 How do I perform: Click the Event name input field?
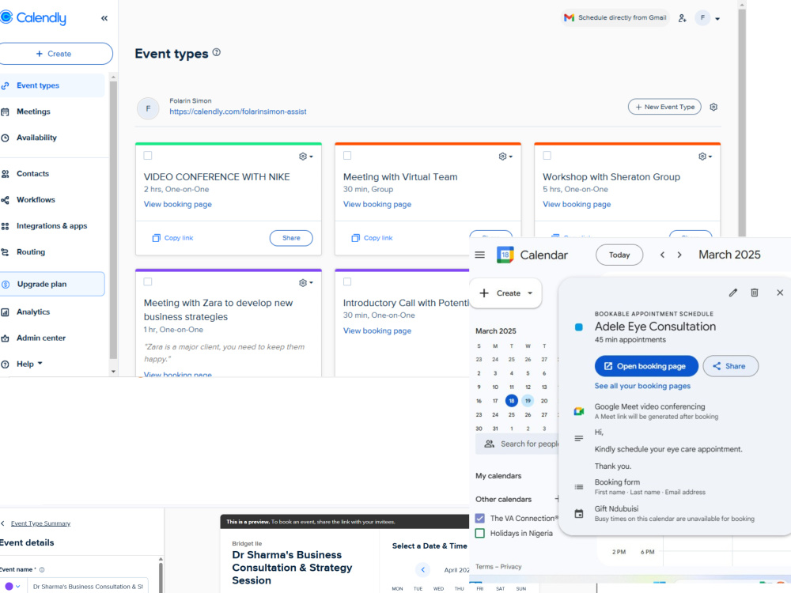(87, 587)
